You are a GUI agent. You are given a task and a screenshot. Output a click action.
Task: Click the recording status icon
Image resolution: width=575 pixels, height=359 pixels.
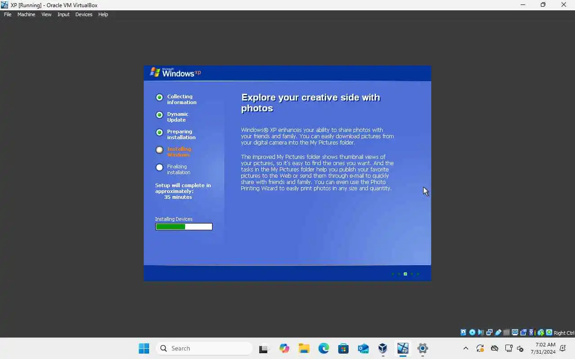[x=523, y=333]
